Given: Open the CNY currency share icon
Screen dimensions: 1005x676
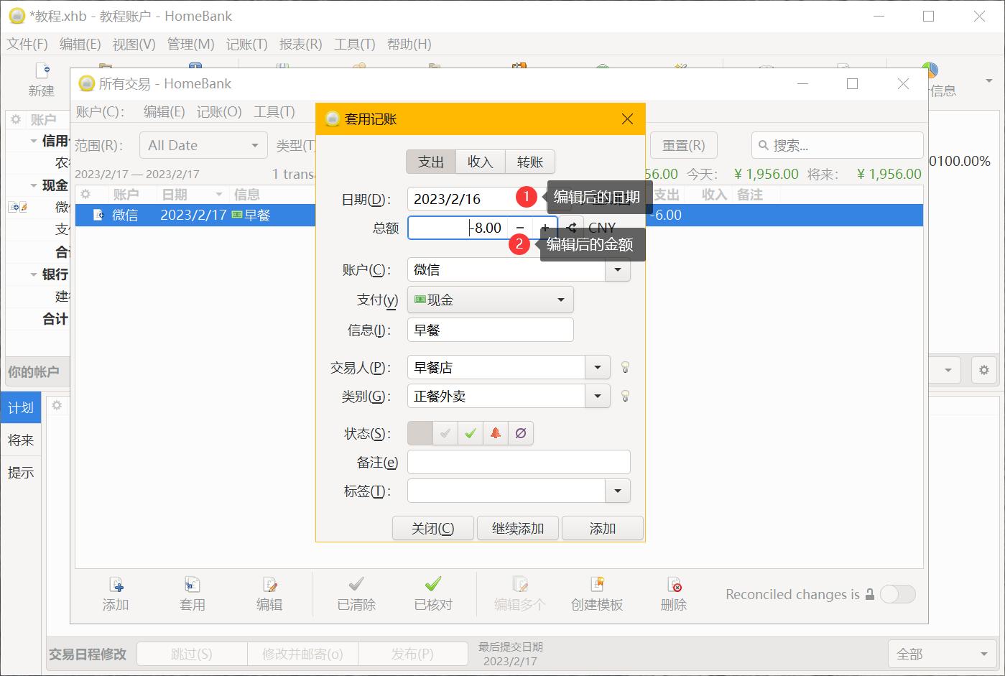Looking at the screenshot, I should click(x=571, y=227).
